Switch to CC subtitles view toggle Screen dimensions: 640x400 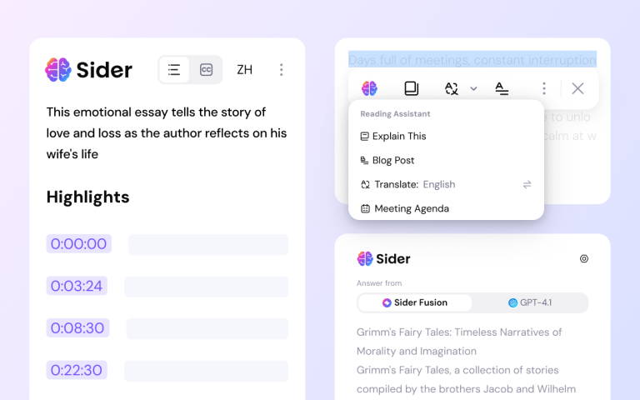206,70
